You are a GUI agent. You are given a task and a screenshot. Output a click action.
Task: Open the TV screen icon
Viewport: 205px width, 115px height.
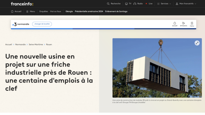click(x=126, y=4)
